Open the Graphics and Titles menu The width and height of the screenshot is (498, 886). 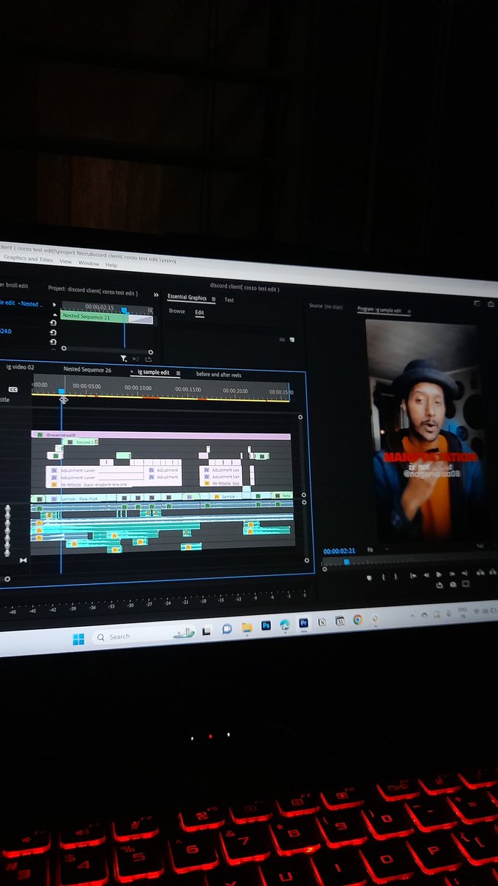point(27,259)
